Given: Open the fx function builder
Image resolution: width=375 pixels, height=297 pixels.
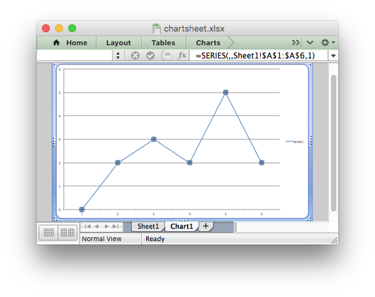Looking at the screenshot, I should pyautogui.click(x=182, y=55).
